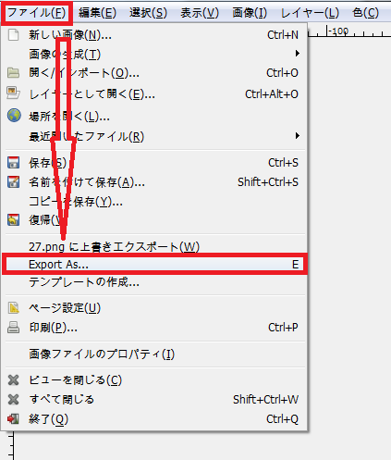Expand the 最近開いたファイル submenu arrow
This screenshot has width=391, height=460.
(297, 136)
